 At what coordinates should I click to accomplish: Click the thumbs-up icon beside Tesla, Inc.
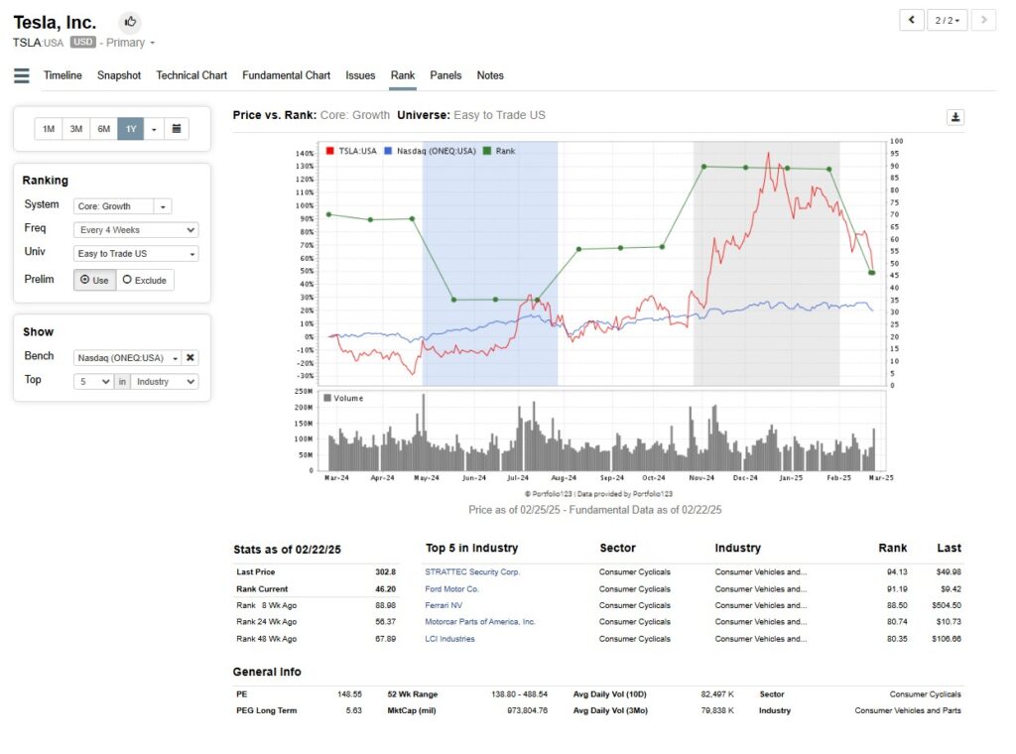click(130, 22)
